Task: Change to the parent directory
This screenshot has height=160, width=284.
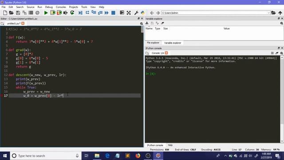Action: click(280, 13)
